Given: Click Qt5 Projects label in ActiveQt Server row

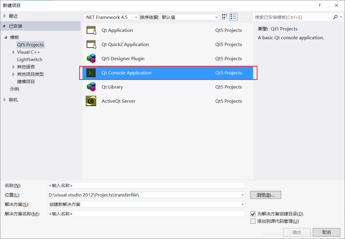Looking at the screenshot, I should (229, 101).
